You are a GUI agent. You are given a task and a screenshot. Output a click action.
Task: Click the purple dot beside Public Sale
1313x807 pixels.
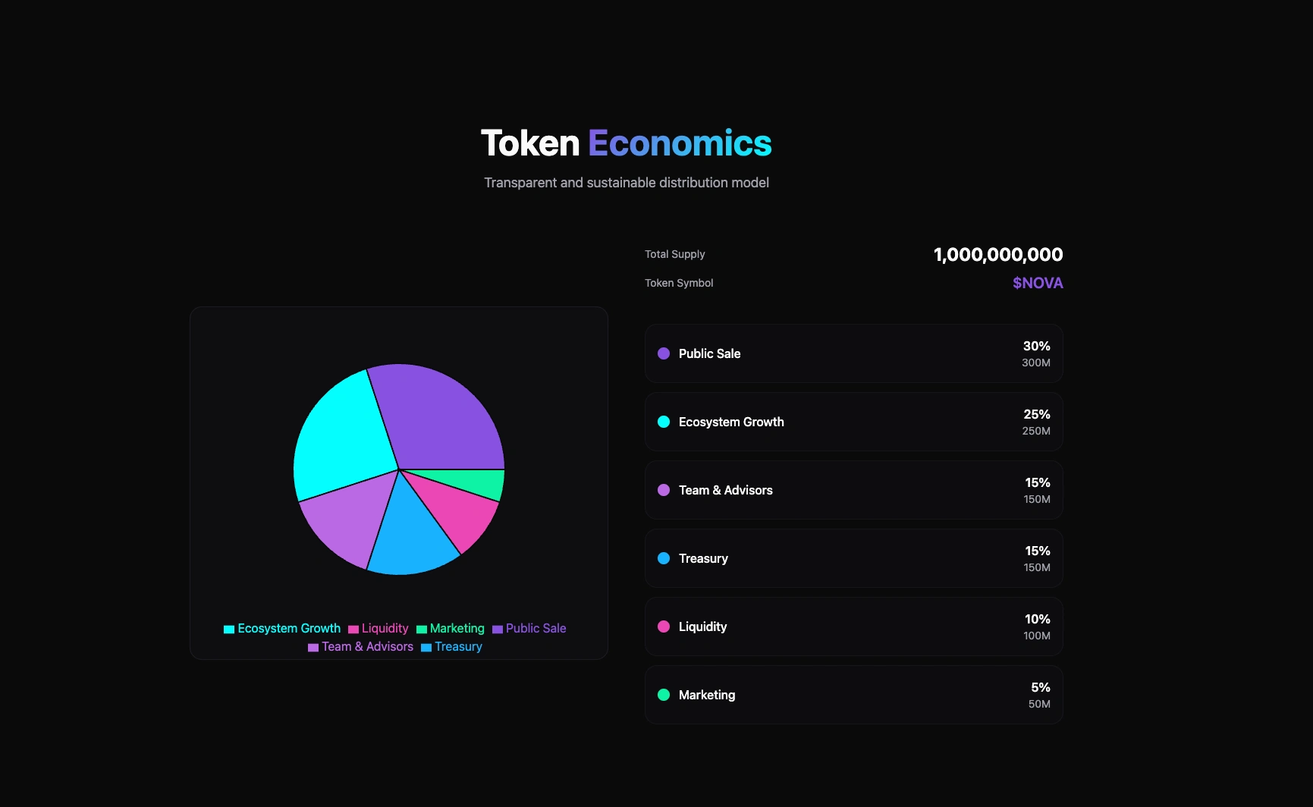(664, 353)
